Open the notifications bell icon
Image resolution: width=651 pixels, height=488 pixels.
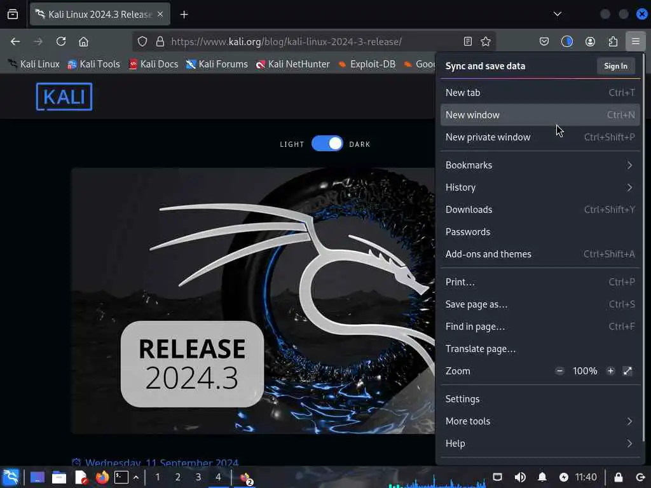(542, 477)
